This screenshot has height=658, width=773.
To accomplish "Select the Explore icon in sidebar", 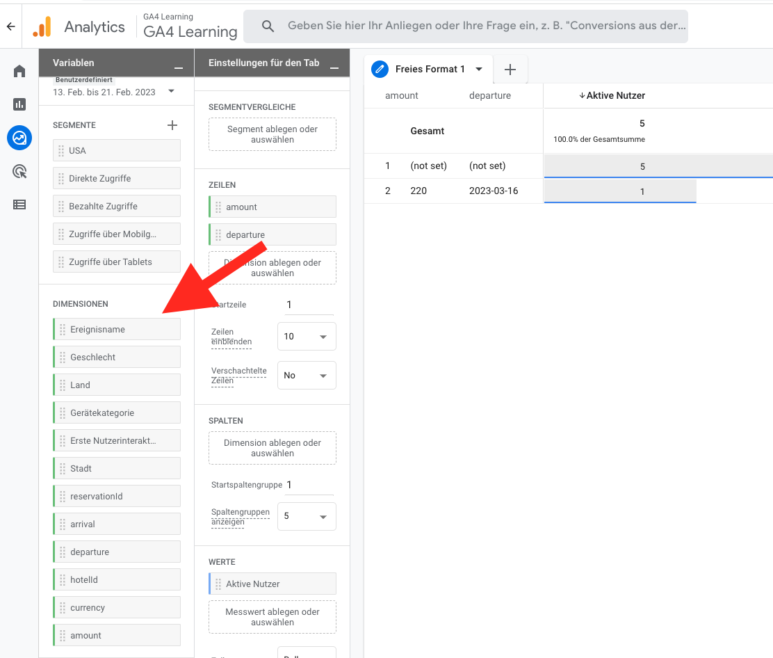I will (19, 138).
